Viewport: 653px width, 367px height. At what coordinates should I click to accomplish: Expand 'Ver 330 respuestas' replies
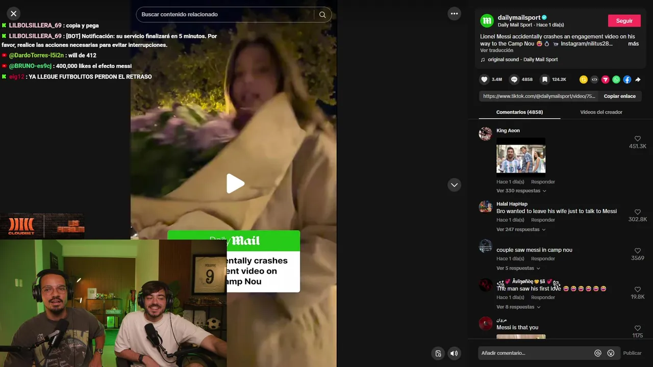click(521, 191)
